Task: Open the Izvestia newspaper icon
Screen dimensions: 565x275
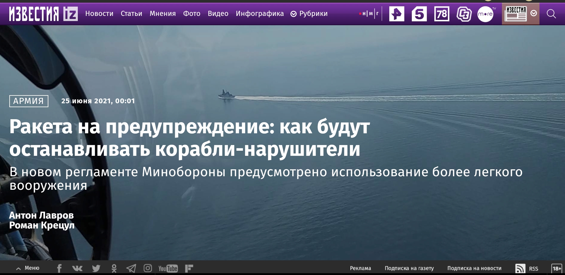Action: (x=516, y=14)
